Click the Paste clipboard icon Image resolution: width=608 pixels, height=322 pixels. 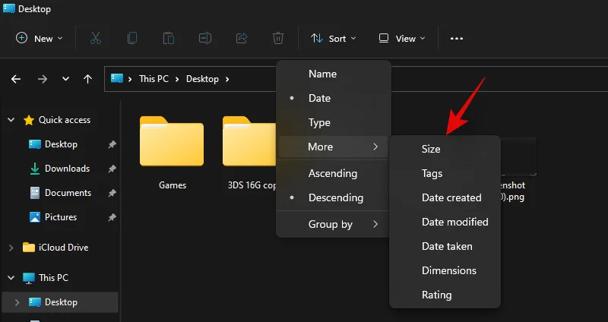(x=169, y=39)
